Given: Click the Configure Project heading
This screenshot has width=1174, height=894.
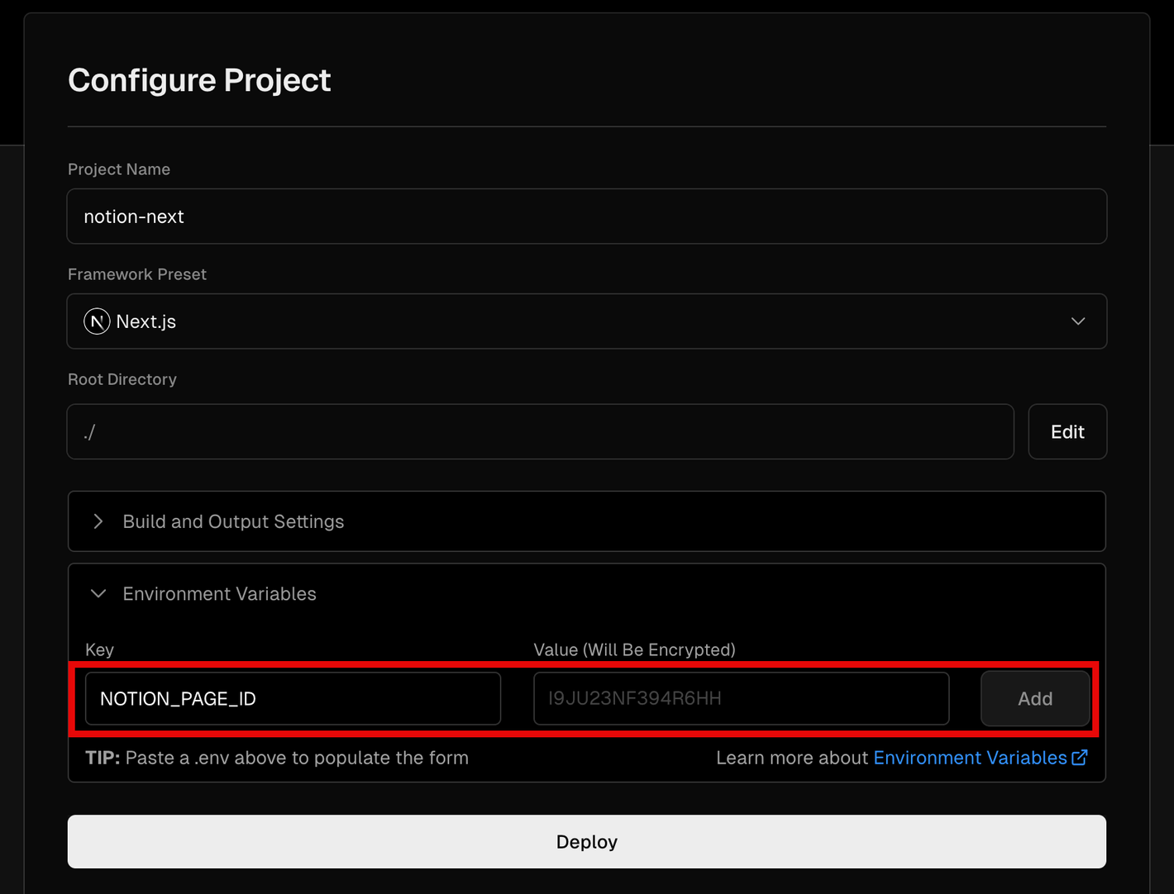Looking at the screenshot, I should click(x=199, y=80).
